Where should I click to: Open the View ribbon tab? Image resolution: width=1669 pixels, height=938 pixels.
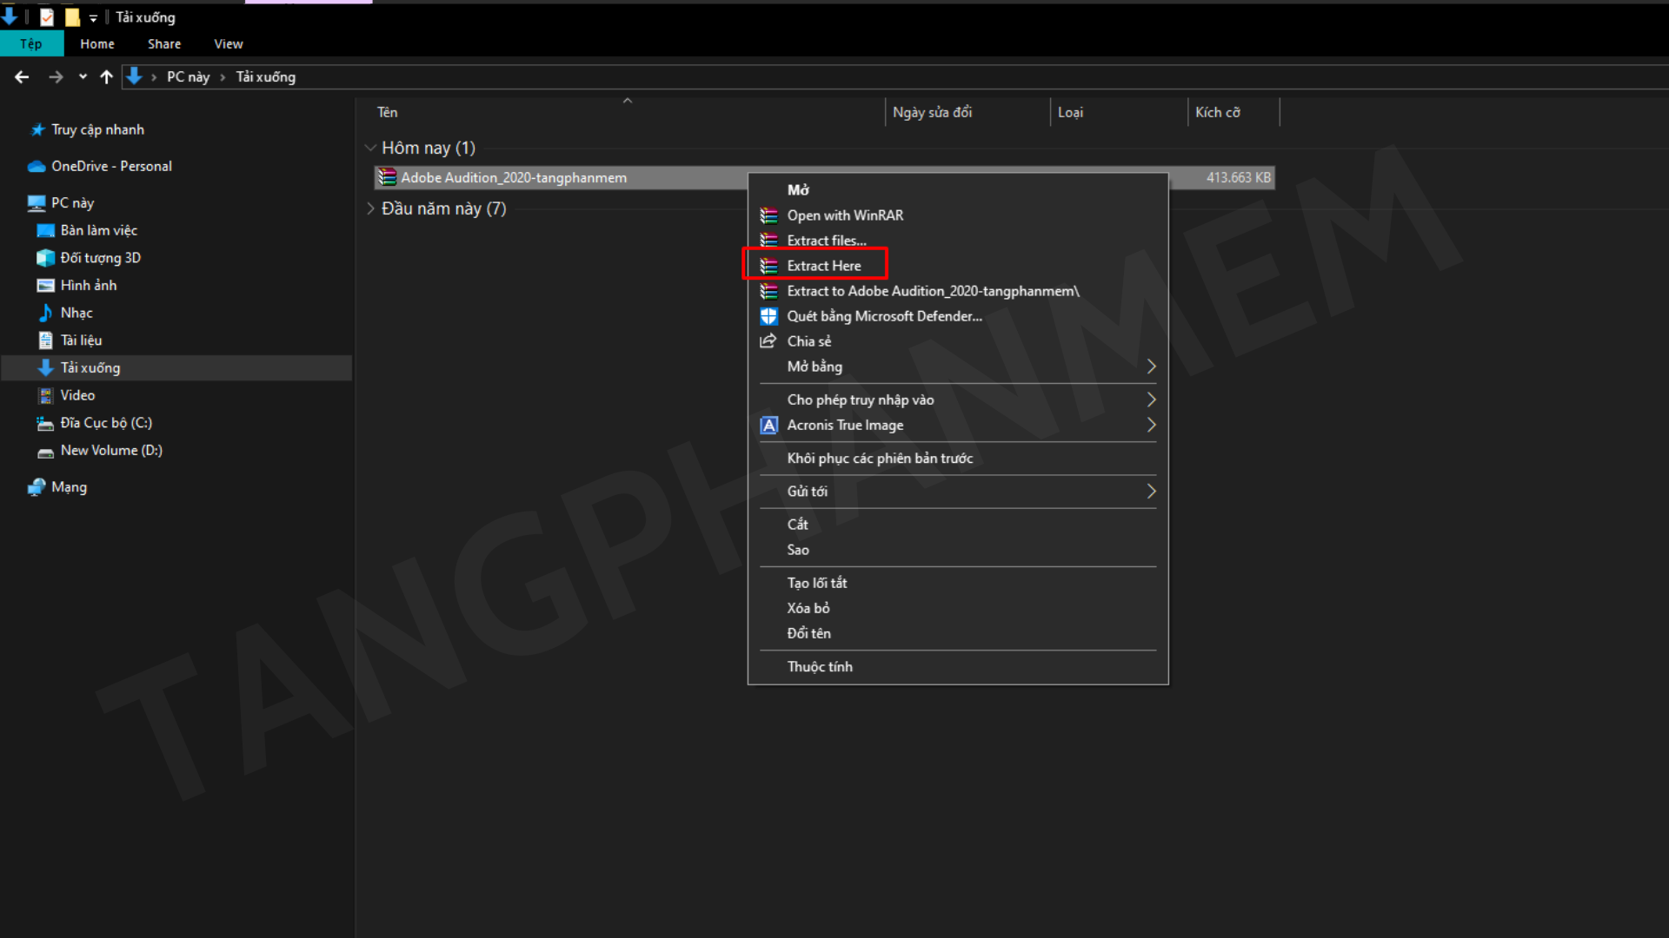pyautogui.click(x=228, y=43)
